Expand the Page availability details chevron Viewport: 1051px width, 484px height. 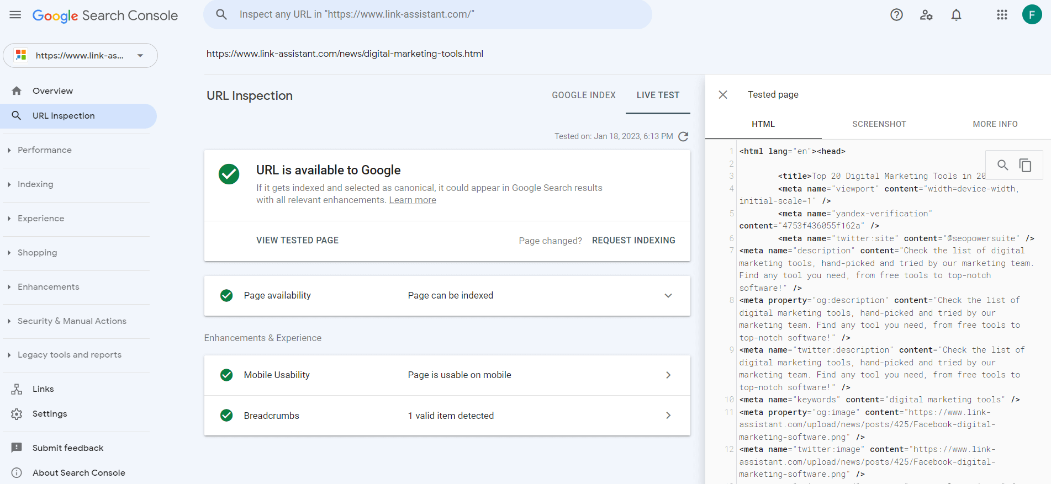point(668,296)
